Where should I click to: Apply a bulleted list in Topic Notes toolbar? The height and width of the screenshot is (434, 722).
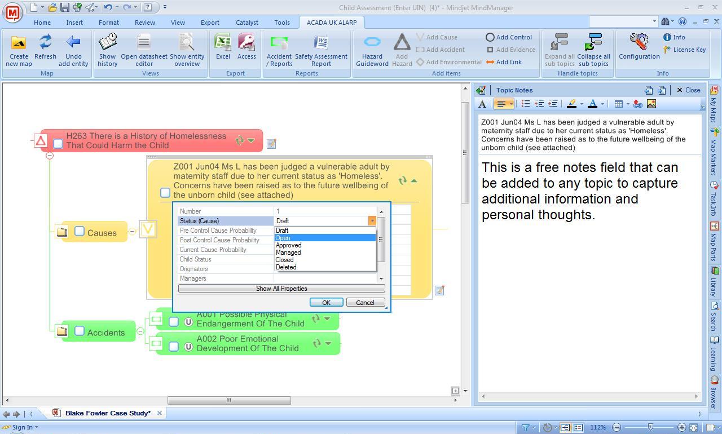point(525,104)
